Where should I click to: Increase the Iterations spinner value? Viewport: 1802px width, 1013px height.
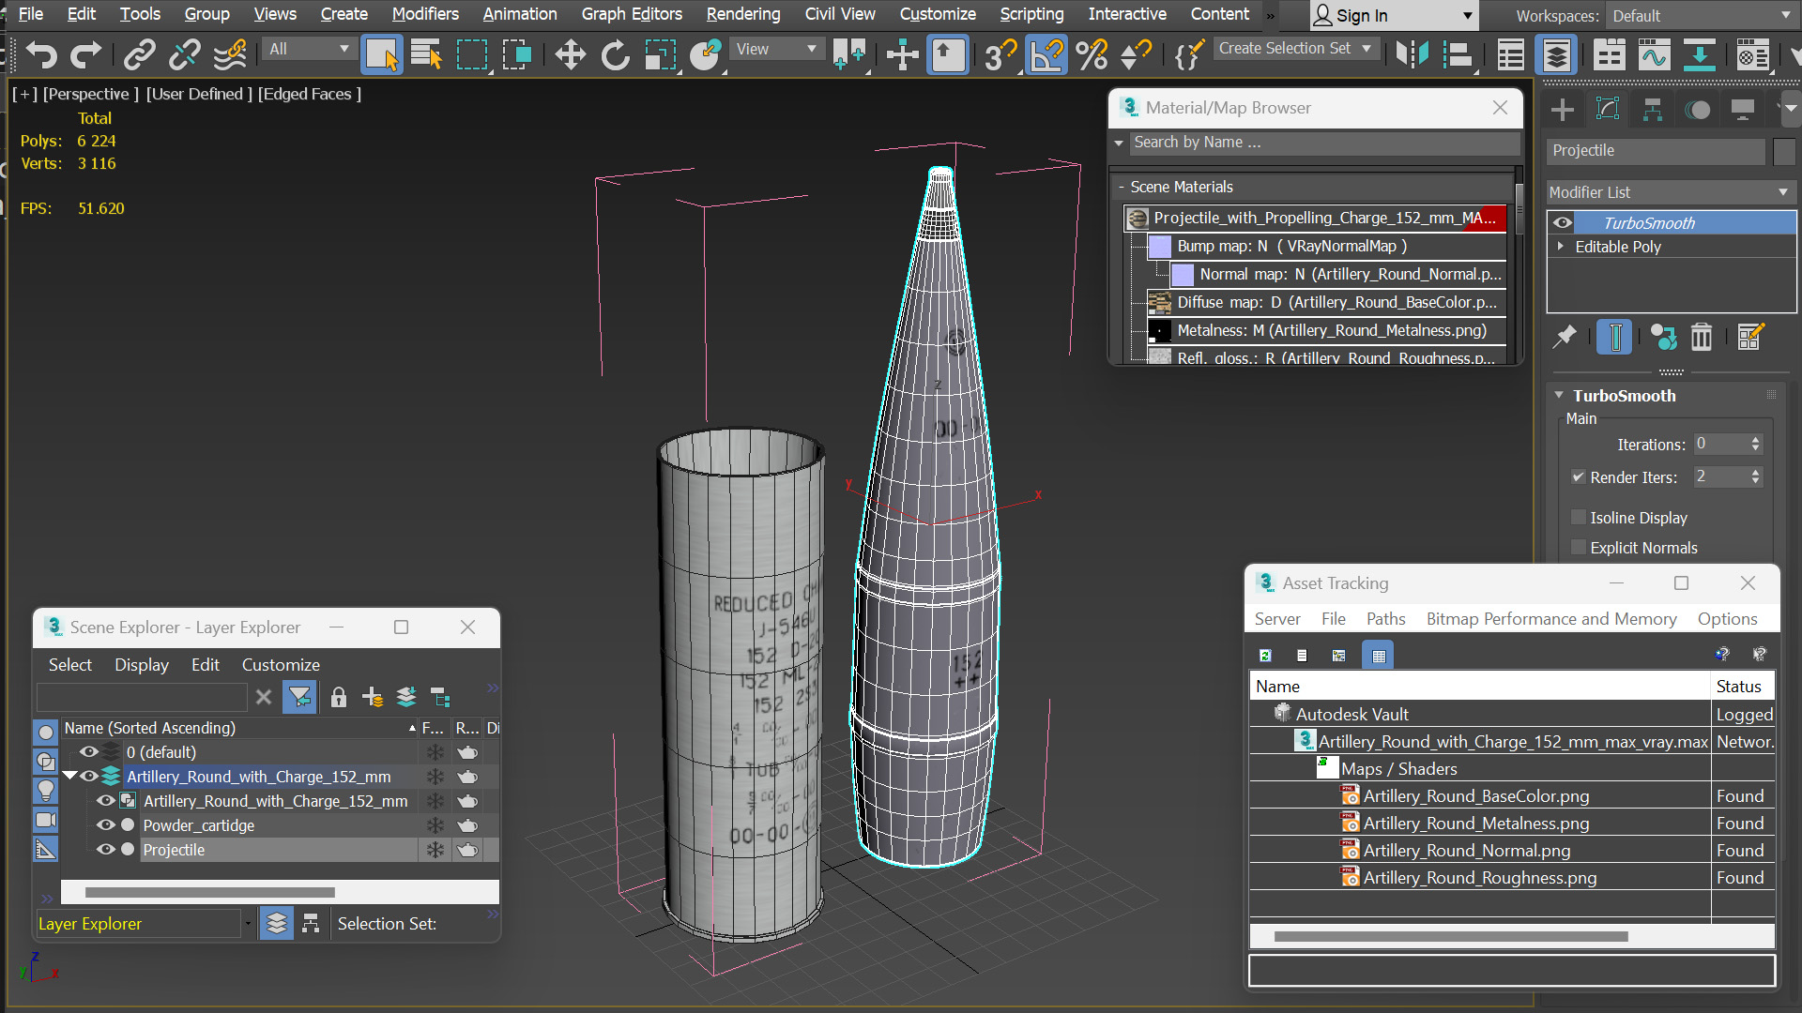pyautogui.click(x=1756, y=440)
